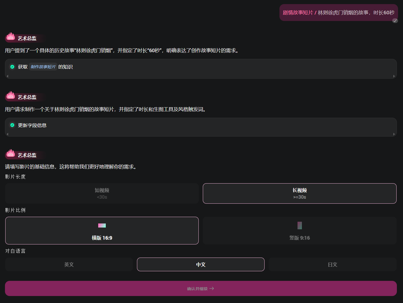Click the portrait 9:16 gradient icon
This screenshot has width=403, height=303.
point(300,226)
